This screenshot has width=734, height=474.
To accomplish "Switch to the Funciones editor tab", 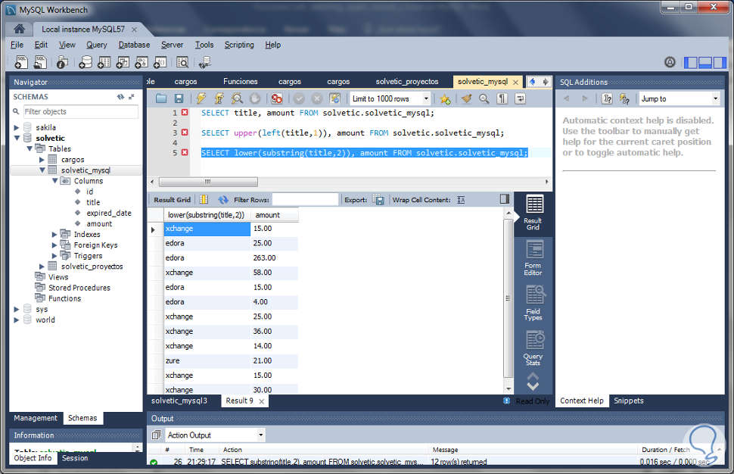I will coord(240,82).
